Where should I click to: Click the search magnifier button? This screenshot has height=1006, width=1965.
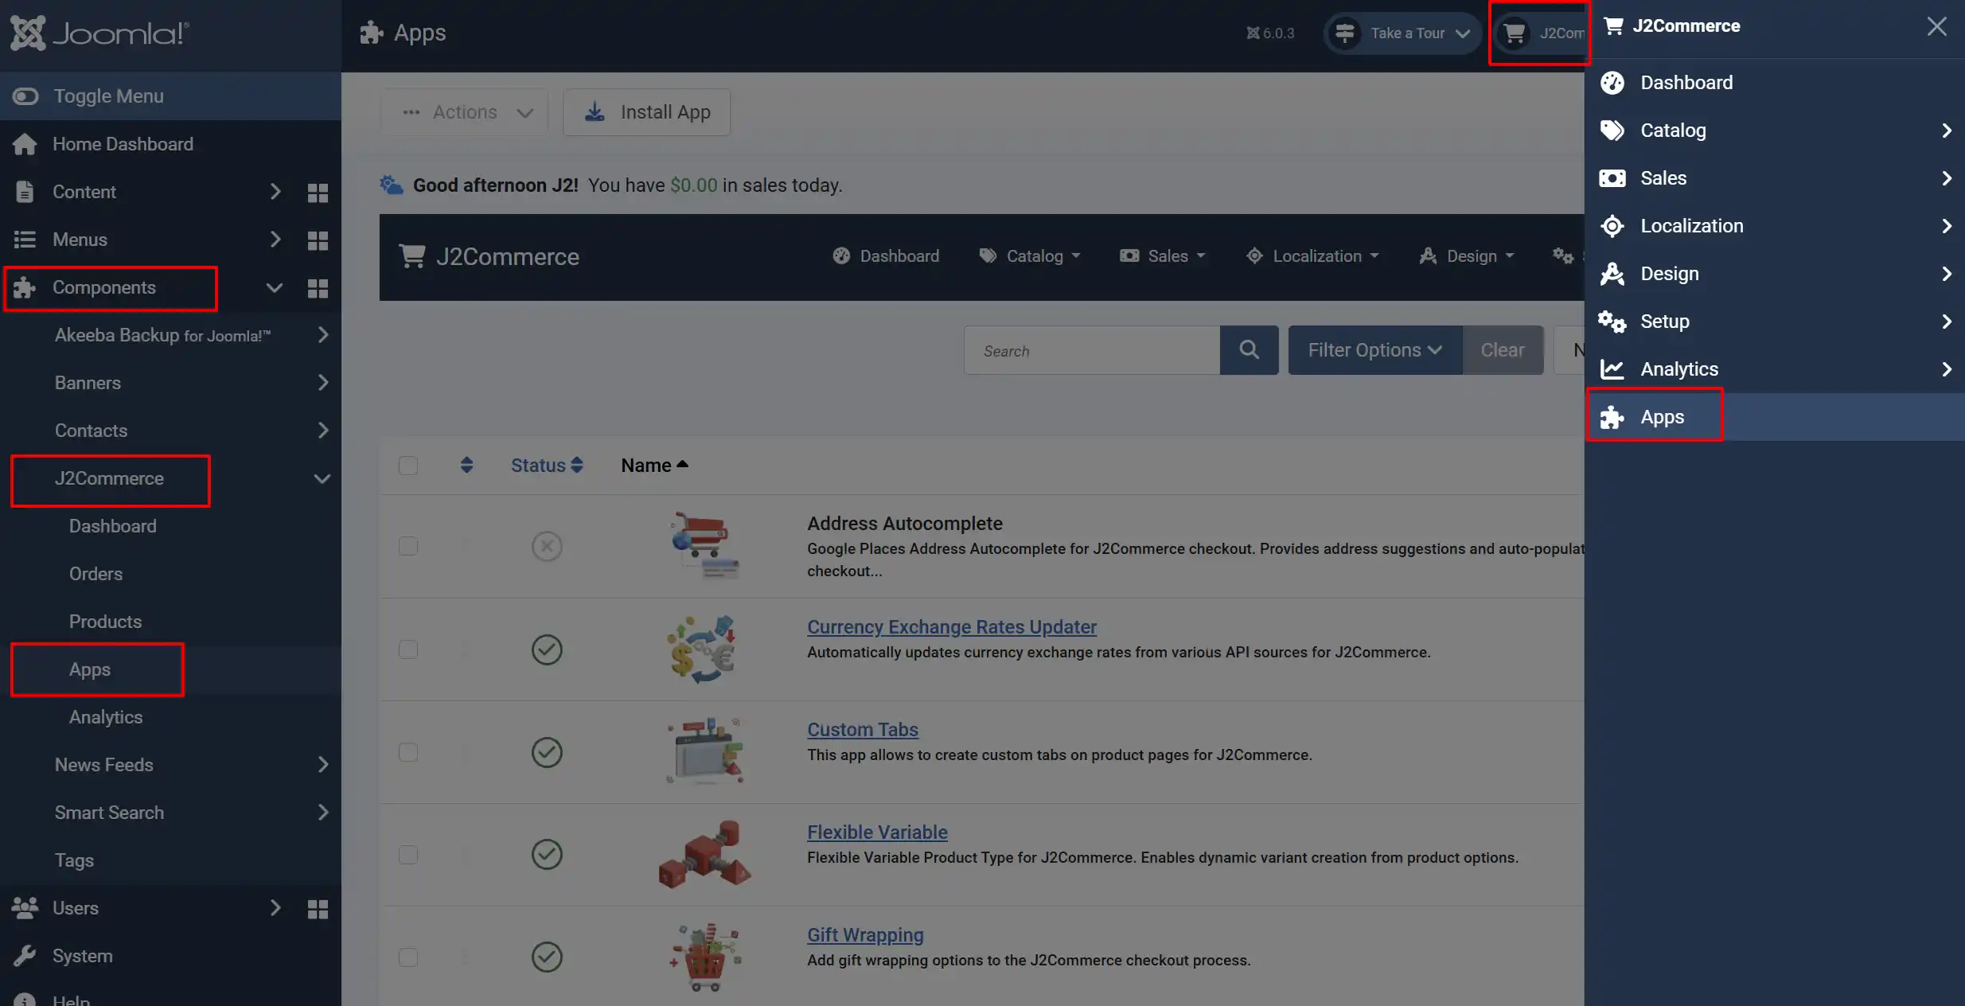point(1249,350)
